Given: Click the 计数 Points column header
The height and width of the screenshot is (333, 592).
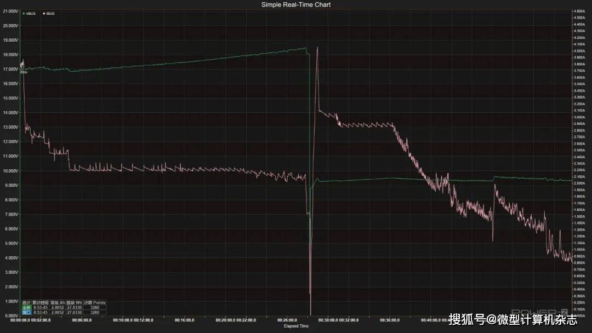Looking at the screenshot, I should (95, 302).
